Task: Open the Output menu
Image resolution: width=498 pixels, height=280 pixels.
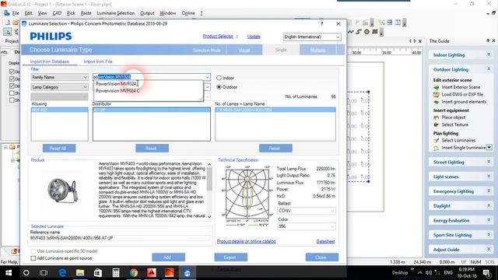Action: pos(147,13)
